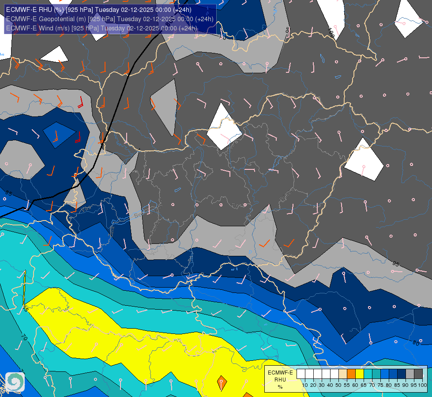432x397 pixels.
Task: Click the legend tick value 40
Action: pos(330,385)
